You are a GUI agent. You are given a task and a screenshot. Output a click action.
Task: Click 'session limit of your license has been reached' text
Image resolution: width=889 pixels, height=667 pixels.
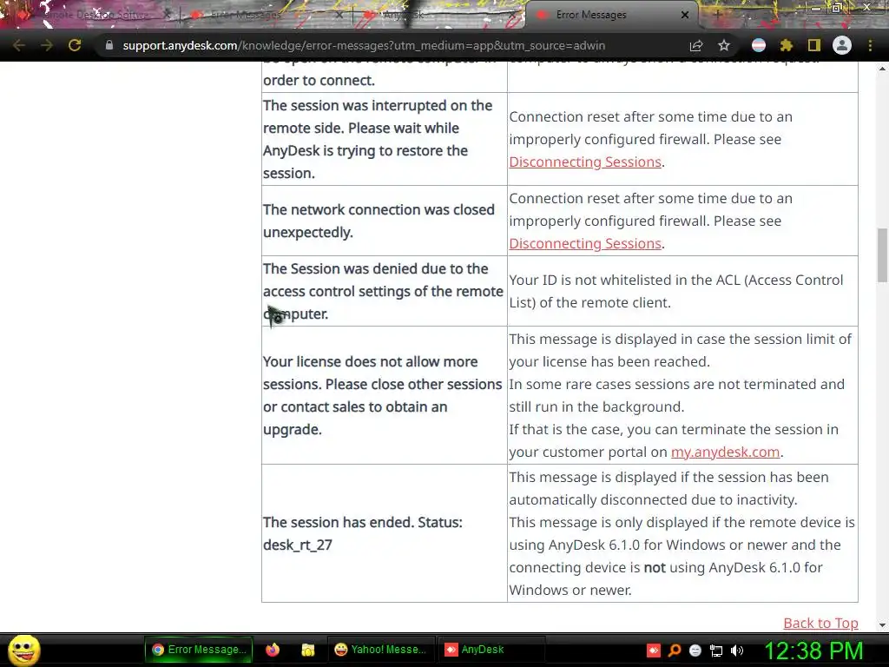pos(681,350)
